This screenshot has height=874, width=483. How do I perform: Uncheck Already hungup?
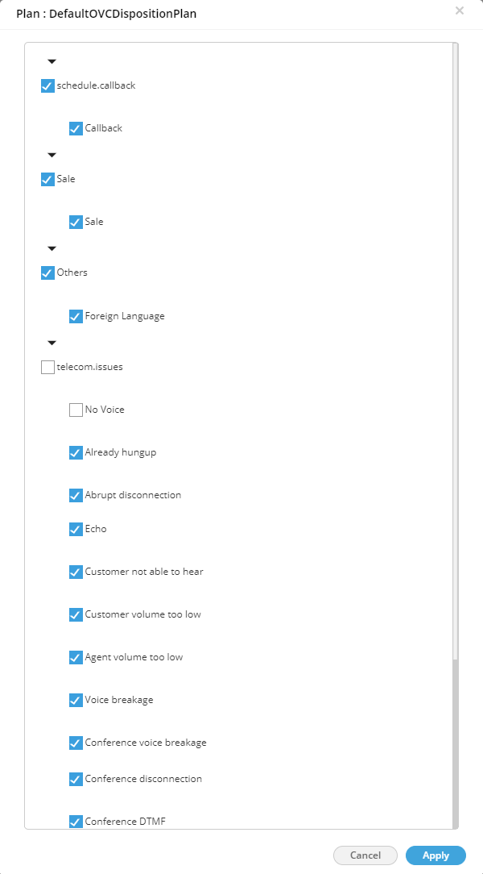click(x=76, y=452)
